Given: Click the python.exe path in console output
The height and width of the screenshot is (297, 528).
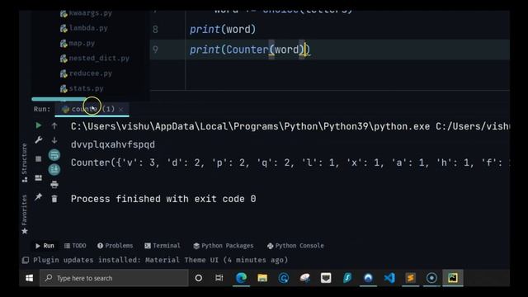Looking at the screenshot, I should pos(290,126).
